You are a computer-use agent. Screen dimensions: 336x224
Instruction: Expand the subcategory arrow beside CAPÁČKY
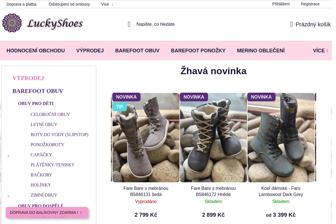point(8,156)
